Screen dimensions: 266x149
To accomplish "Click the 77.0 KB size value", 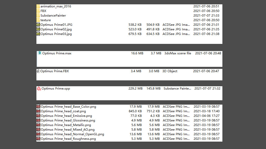I will (x=136, y=116).
